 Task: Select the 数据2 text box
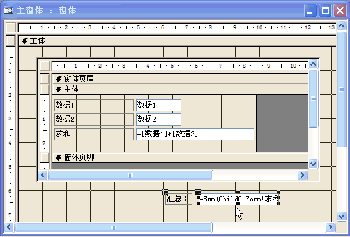point(158,119)
